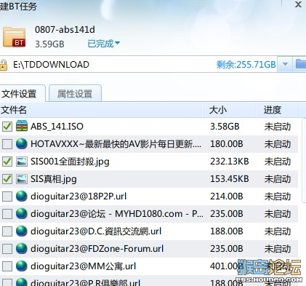Switch to the 属性设置 tab

(x=75, y=94)
